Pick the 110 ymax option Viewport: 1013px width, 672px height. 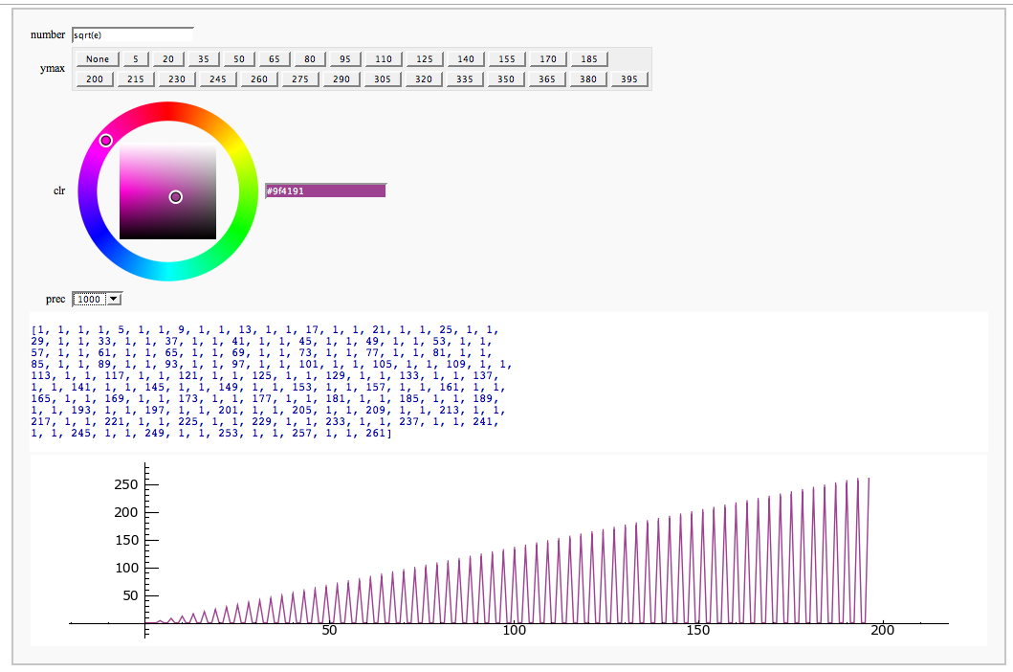383,59
